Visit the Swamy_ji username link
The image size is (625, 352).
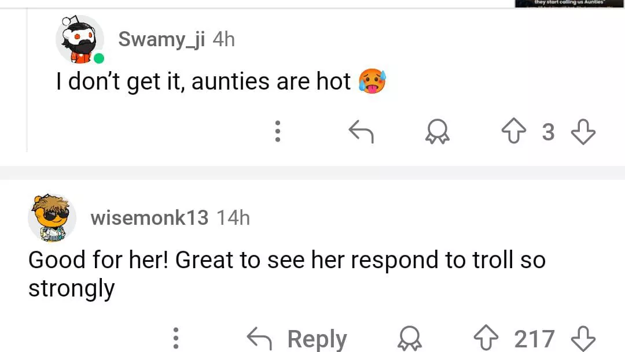161,39
